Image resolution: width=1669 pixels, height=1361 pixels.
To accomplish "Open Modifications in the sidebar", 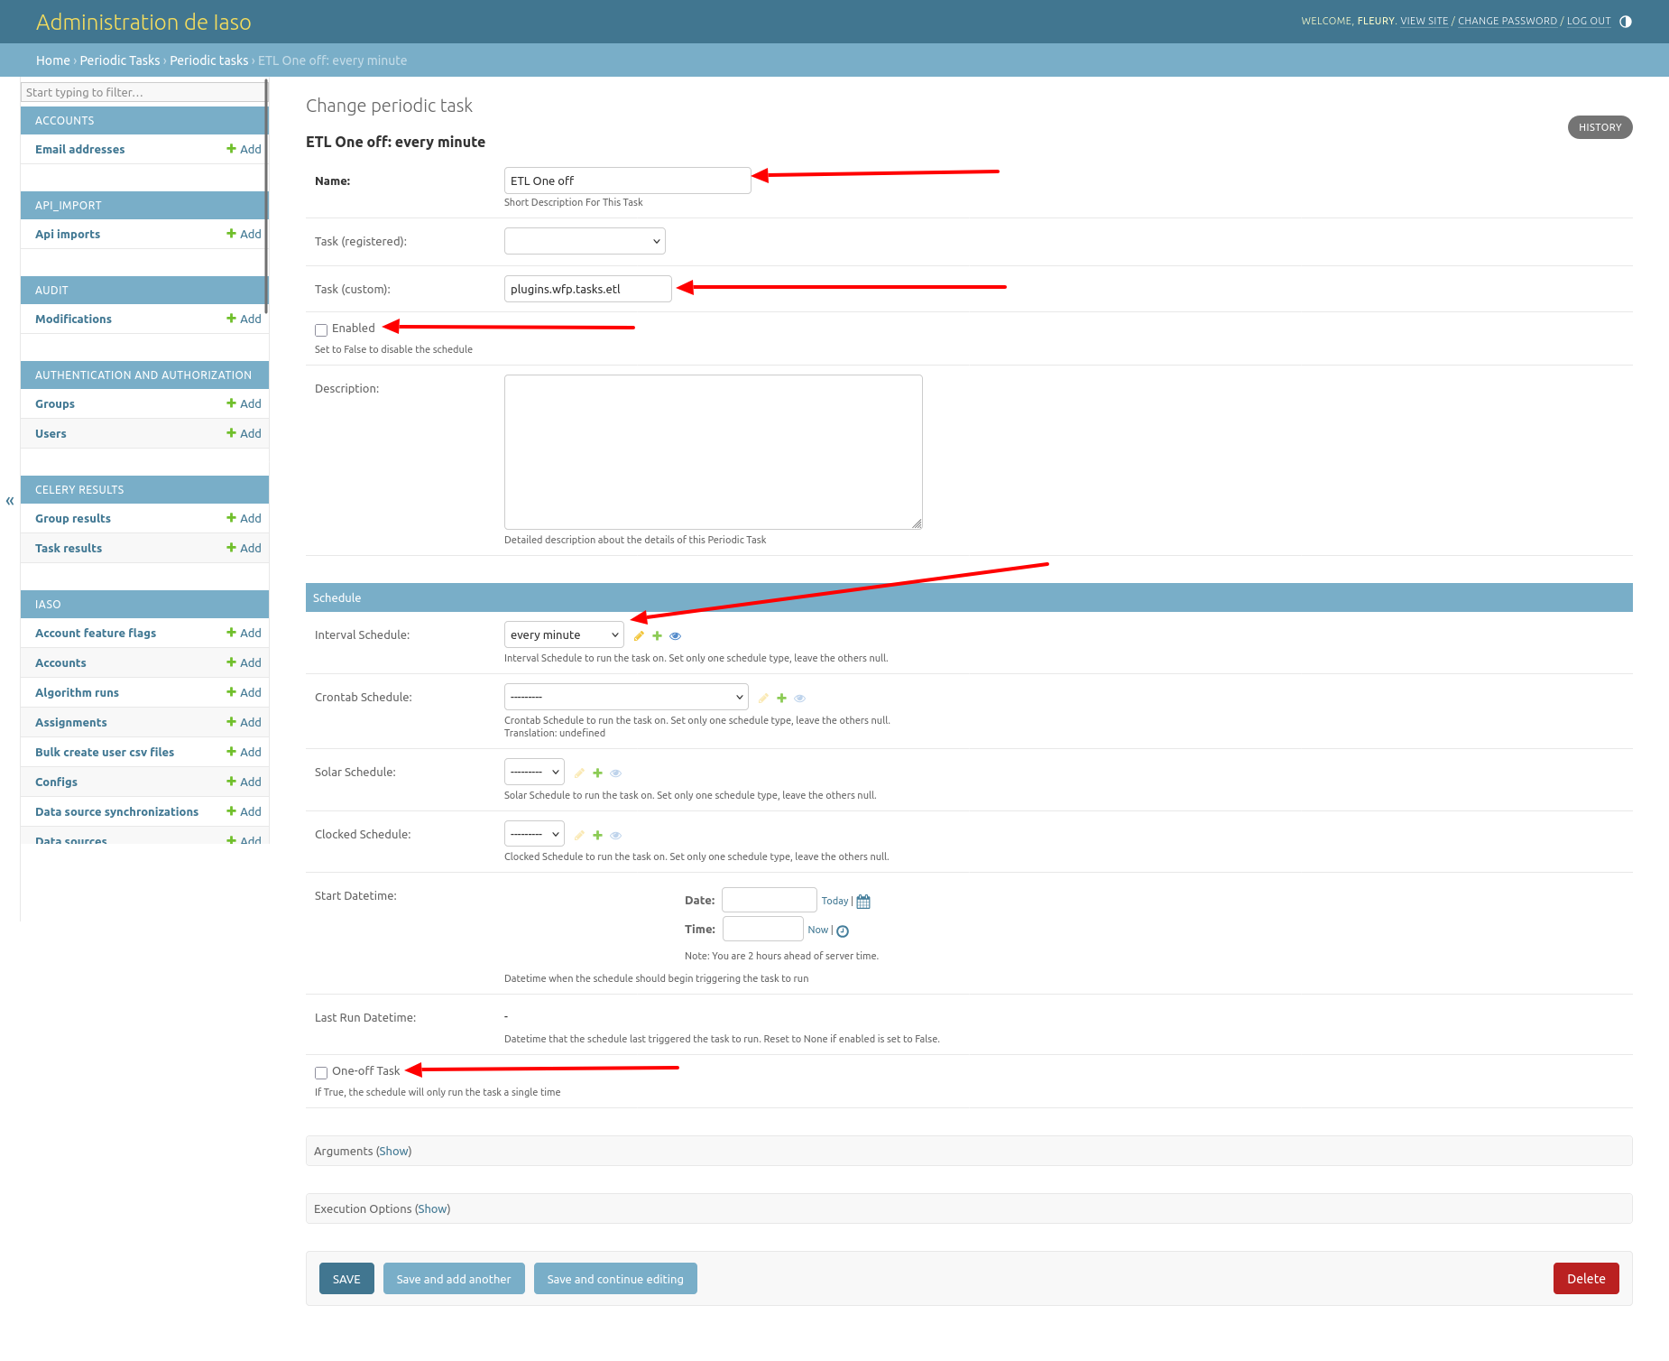I will 73,319.
